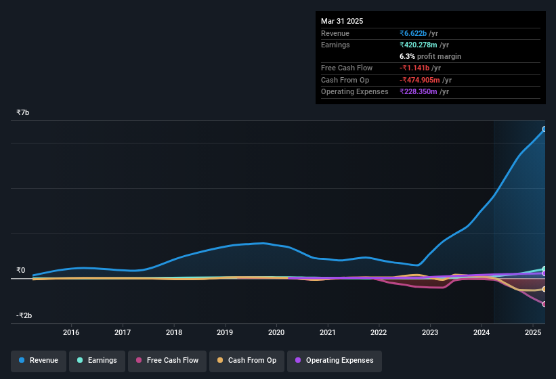Click the Operating Expenses end-point marker
556x379 pixels.
(544, 273)
